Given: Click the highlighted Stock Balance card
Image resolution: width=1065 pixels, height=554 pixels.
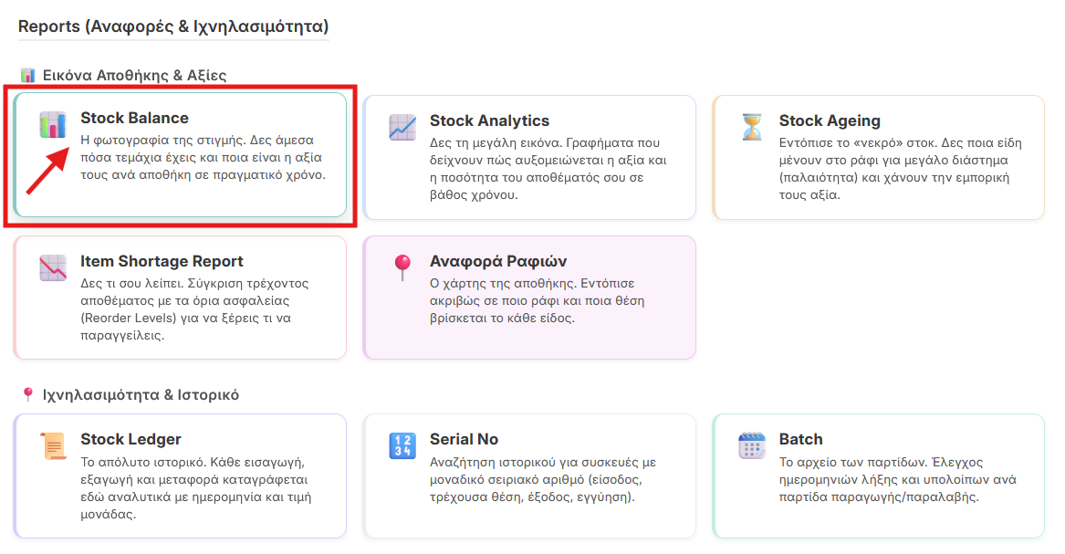Looking at the screenshot, I should pyautogui.click(x=181, y=155).
